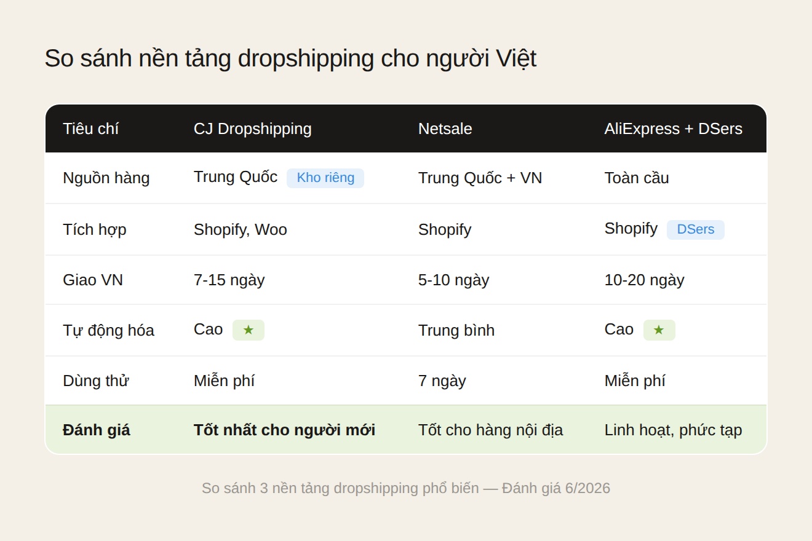Click "Shopify" in the Netsale column

pyautogui.click(x=445, y=229)
